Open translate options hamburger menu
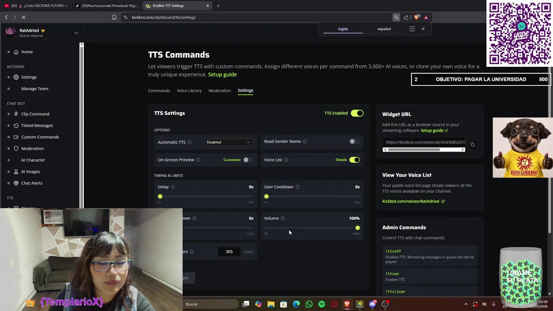553x311 pixels. (412, 29)
